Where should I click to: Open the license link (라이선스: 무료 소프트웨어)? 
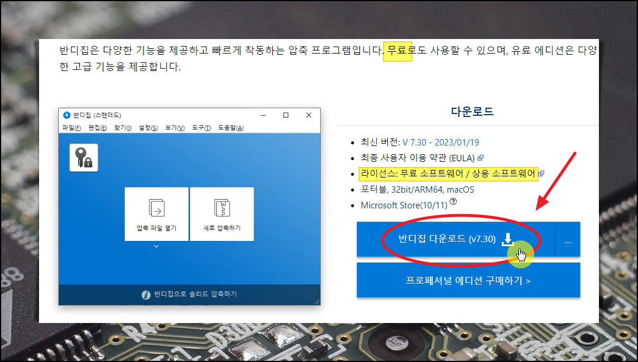point(448,174)
